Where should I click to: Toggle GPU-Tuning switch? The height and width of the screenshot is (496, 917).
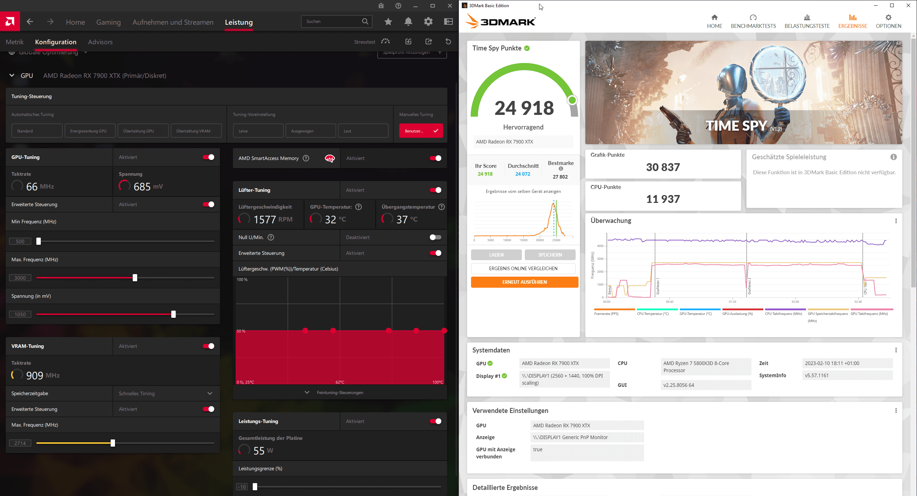click(208, 157)
